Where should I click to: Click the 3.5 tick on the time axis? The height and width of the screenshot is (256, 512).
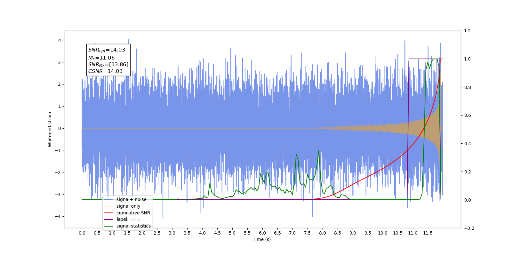(187, 233)
